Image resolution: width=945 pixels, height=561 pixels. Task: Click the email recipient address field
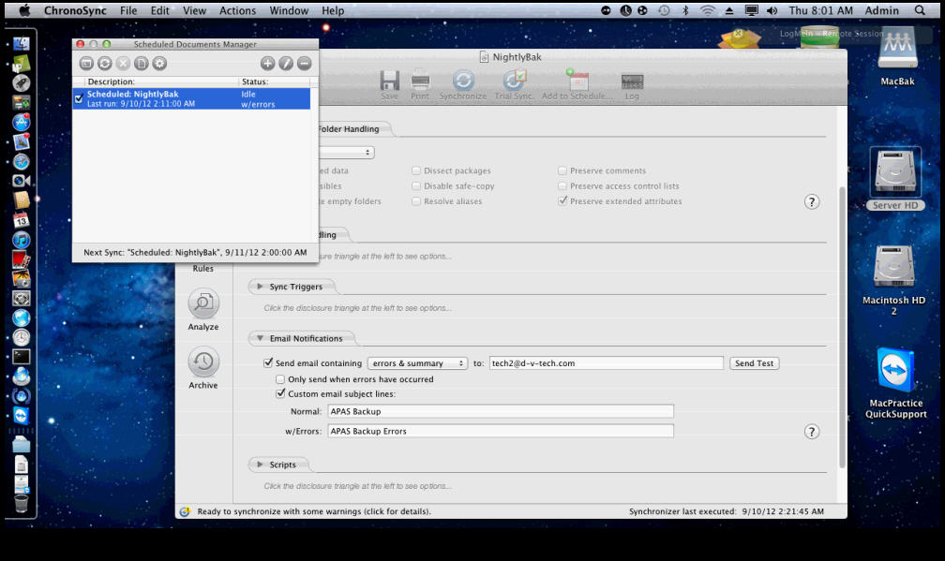[x=606, y=363]
